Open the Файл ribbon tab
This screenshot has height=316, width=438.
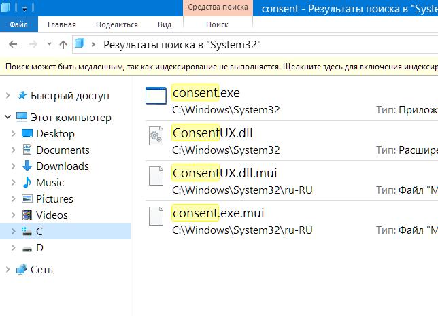click(19, 24)
